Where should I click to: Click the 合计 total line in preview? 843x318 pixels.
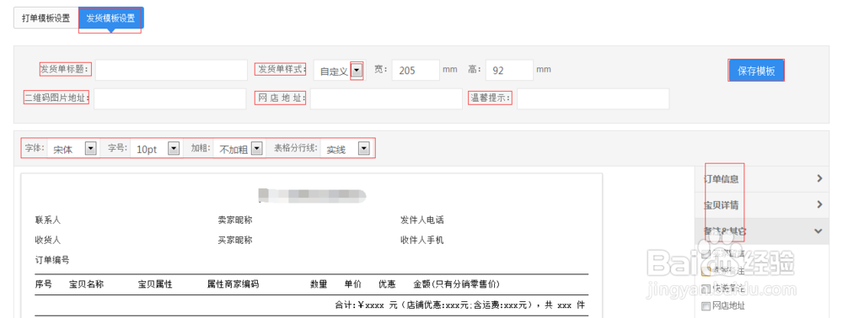tap(459, 305)
